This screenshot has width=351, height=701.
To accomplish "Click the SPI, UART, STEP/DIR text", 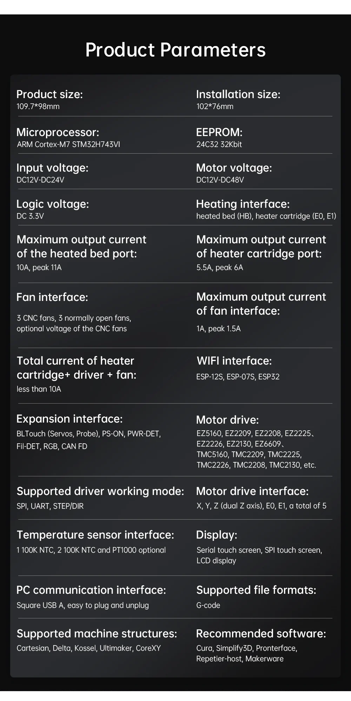I will pyautogui.click(x=50, y=506).
